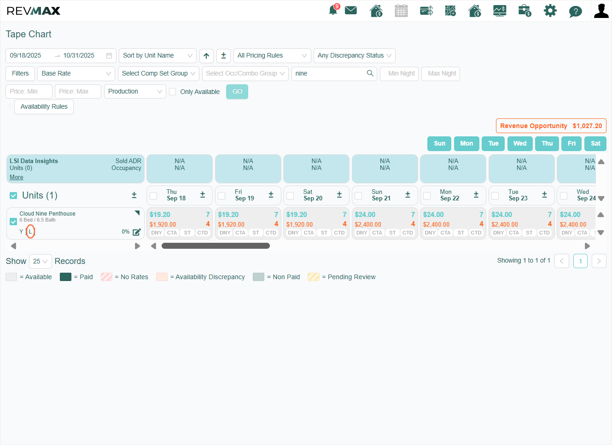Click the Paid legend color swatch
Image resolution: width=612 pixels, height=445 pixels.
coord(66,277)
